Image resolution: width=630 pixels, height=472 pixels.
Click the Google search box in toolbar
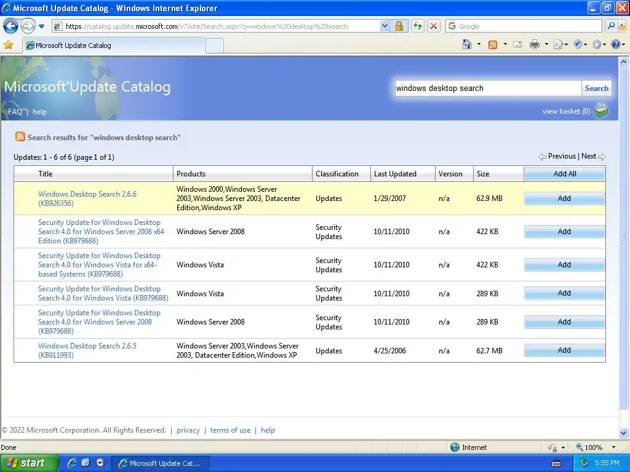[524, 26]
